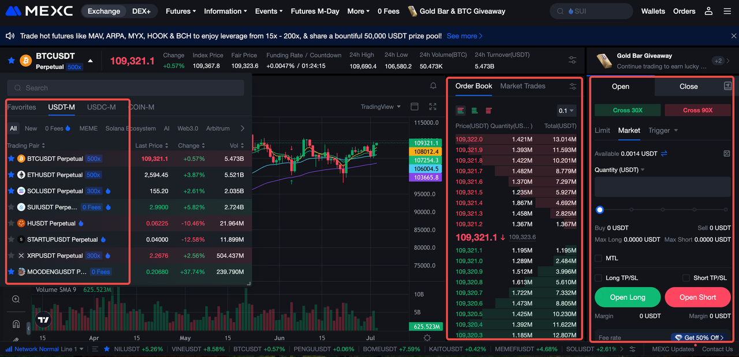Select the zoom-in magnifier chart tool
Image resolution: width=739 pixels, height=357 pixels.
(x=16, y=299)
